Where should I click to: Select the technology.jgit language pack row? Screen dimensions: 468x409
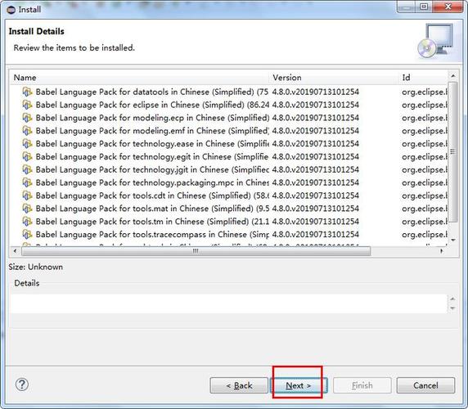228,169
